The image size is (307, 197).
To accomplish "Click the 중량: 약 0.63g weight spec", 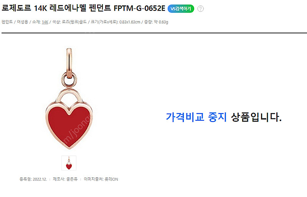I will pos(156,22).
